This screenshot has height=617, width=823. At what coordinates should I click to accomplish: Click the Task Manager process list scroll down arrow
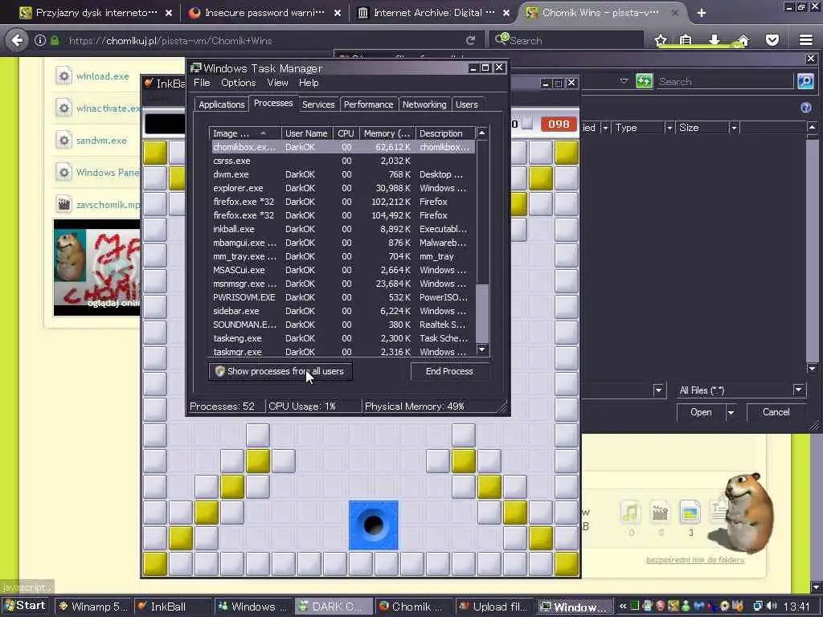[482, 349]
